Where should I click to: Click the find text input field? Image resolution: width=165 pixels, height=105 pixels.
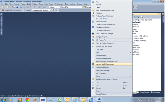89,7
